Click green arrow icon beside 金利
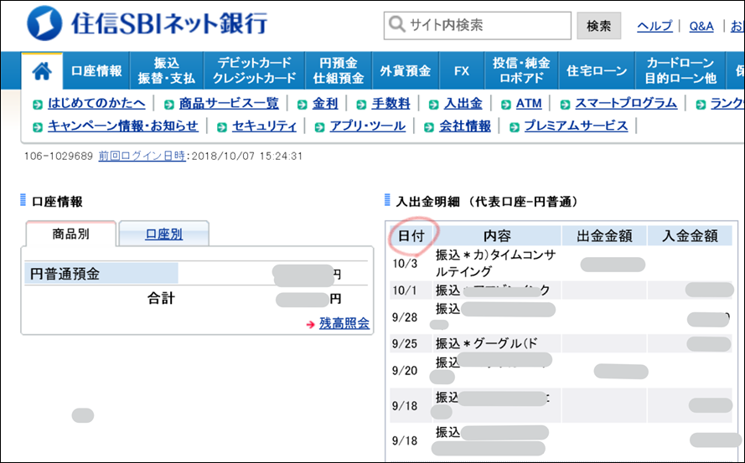 tap(303, 105)
